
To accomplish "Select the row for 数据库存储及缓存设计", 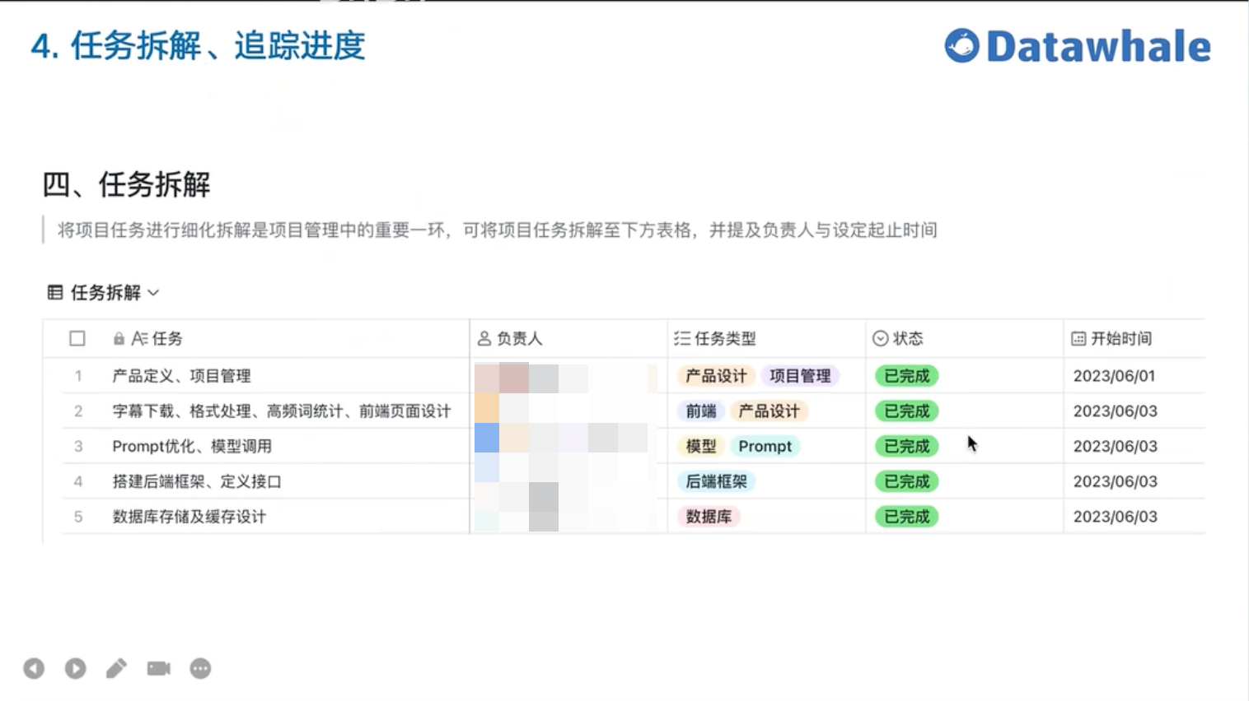I will coord(189,517).
